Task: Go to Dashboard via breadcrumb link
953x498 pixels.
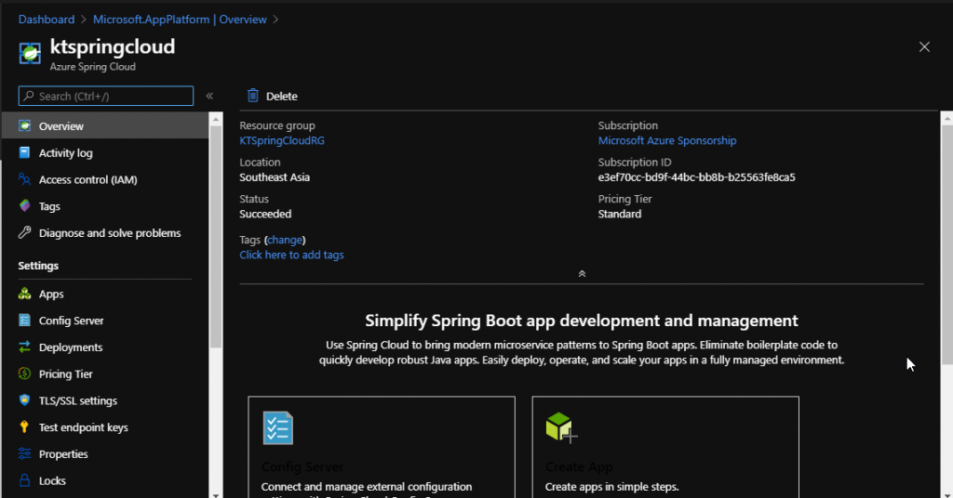Action: (47, 20)
